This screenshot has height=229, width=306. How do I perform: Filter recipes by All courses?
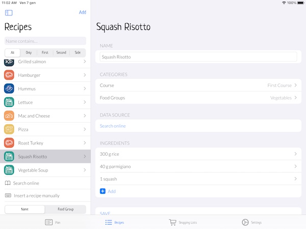12,52
